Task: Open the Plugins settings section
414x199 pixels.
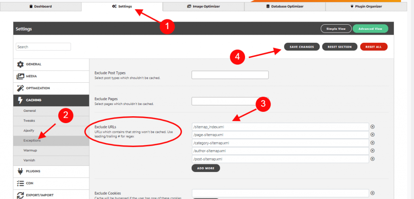Action: tap(51, 171)
